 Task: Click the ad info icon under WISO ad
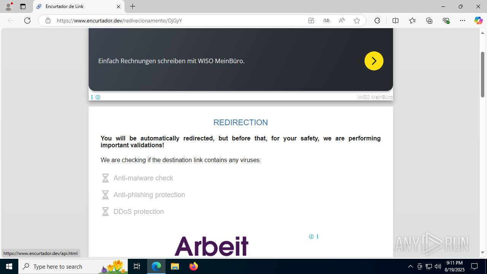[x=98, y=97]
